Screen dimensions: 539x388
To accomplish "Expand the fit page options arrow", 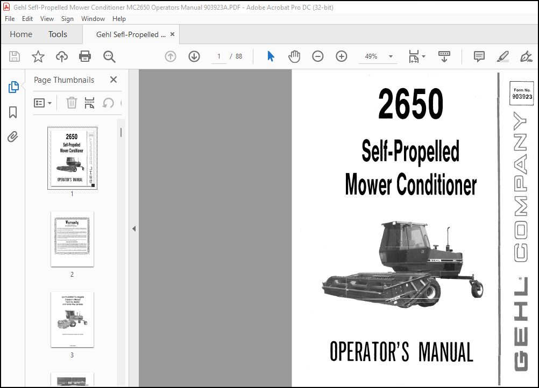I will pos(423,56).
